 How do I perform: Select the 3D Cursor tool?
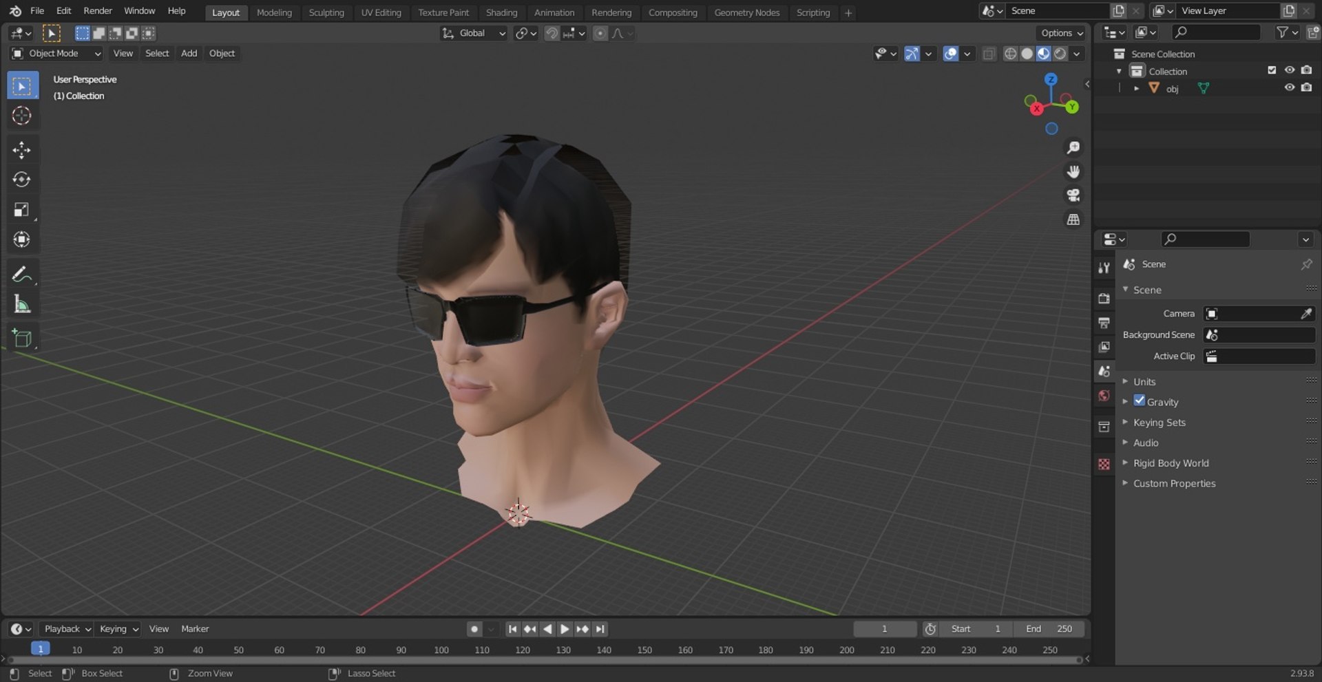click(x=22, y=116)
